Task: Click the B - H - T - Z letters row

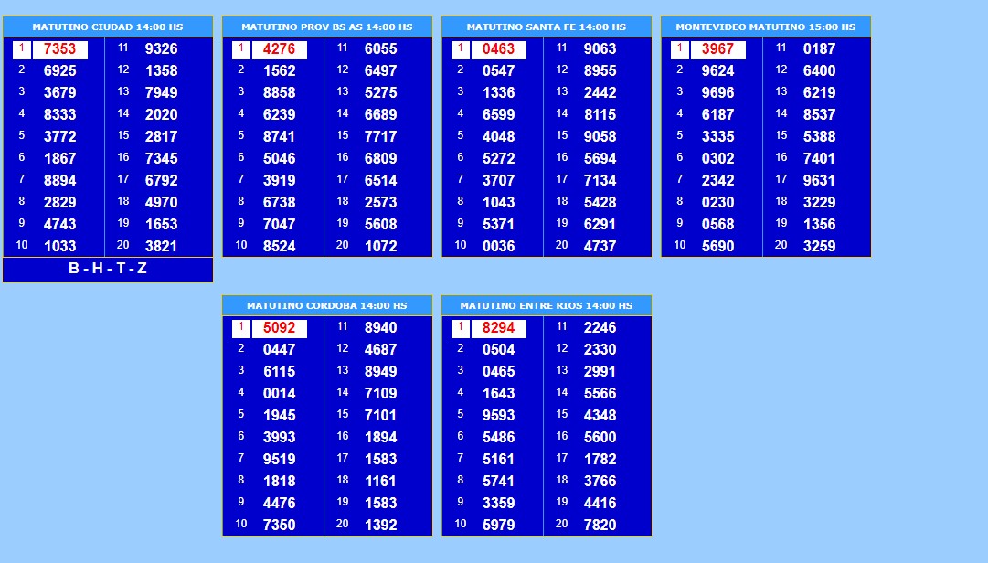Action: pyautogui.click(x=108, y=269)
